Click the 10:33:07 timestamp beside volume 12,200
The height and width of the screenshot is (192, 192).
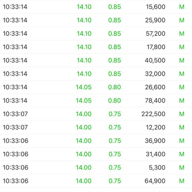click(x=15, y=127)
